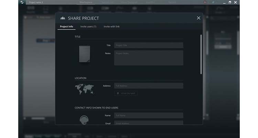Click the dialog's vertical scrollbar
This screenshot has width=258, height=138.
201,53
